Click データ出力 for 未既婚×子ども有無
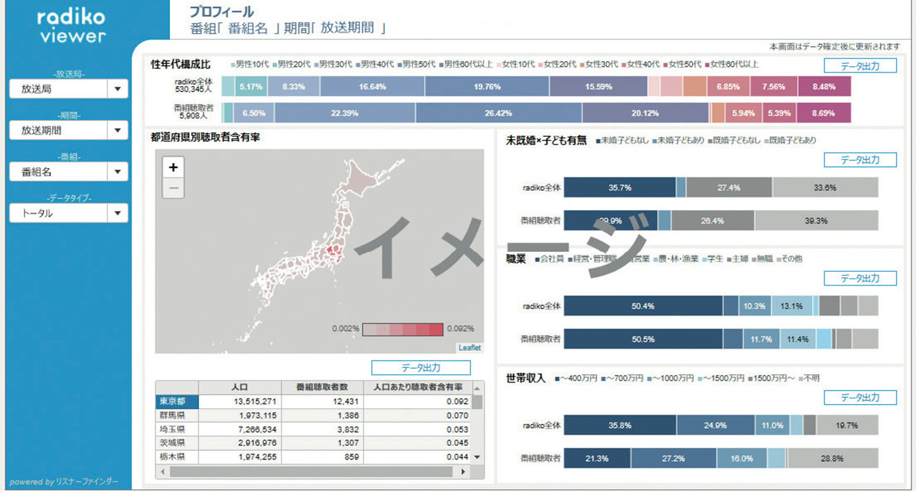Screen dimensions: 916x492 pyautogui.click(x=860, y=160)
